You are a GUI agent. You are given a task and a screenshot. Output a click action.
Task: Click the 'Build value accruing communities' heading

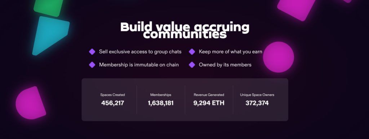click(185, 31)
